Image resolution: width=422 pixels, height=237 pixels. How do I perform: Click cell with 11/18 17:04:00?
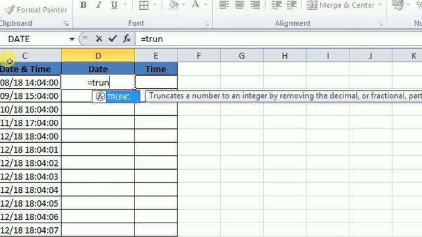coord(30,123)
